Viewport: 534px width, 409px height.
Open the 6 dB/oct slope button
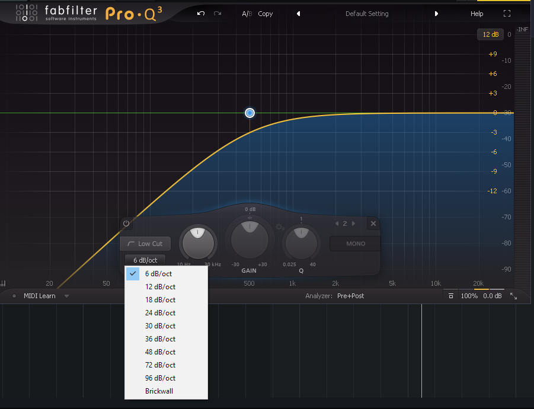(145, 260)
